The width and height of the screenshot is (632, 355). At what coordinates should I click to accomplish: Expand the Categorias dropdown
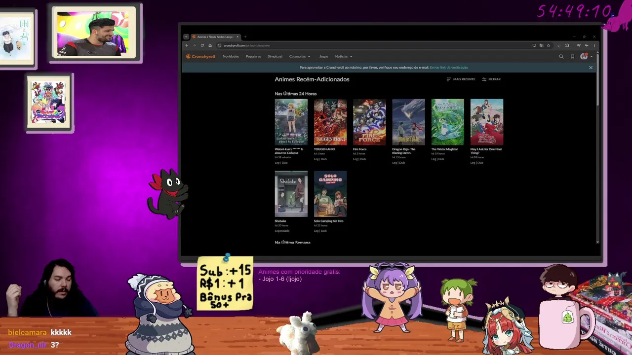pos(300,57)
